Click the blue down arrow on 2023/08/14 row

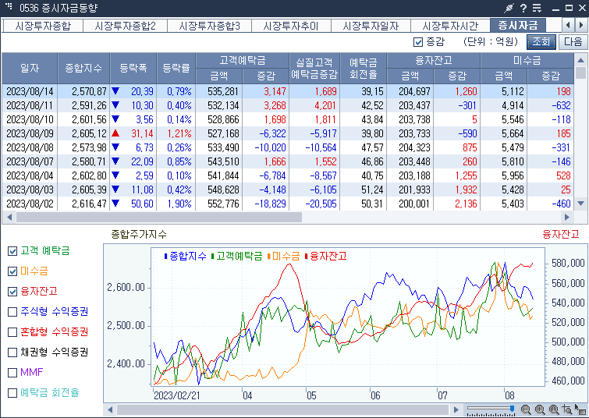[x=115, y=91]
